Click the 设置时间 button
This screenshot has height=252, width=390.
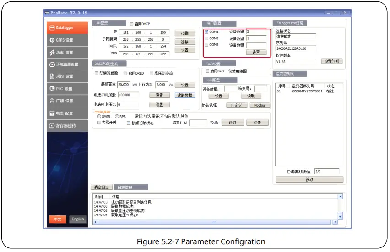point(332,61)
